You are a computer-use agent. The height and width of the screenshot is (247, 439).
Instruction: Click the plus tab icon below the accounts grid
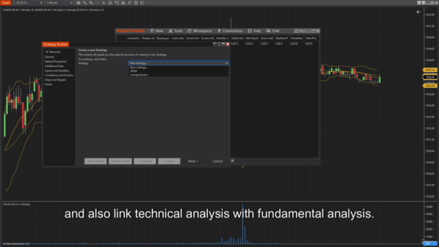[232, 161]
